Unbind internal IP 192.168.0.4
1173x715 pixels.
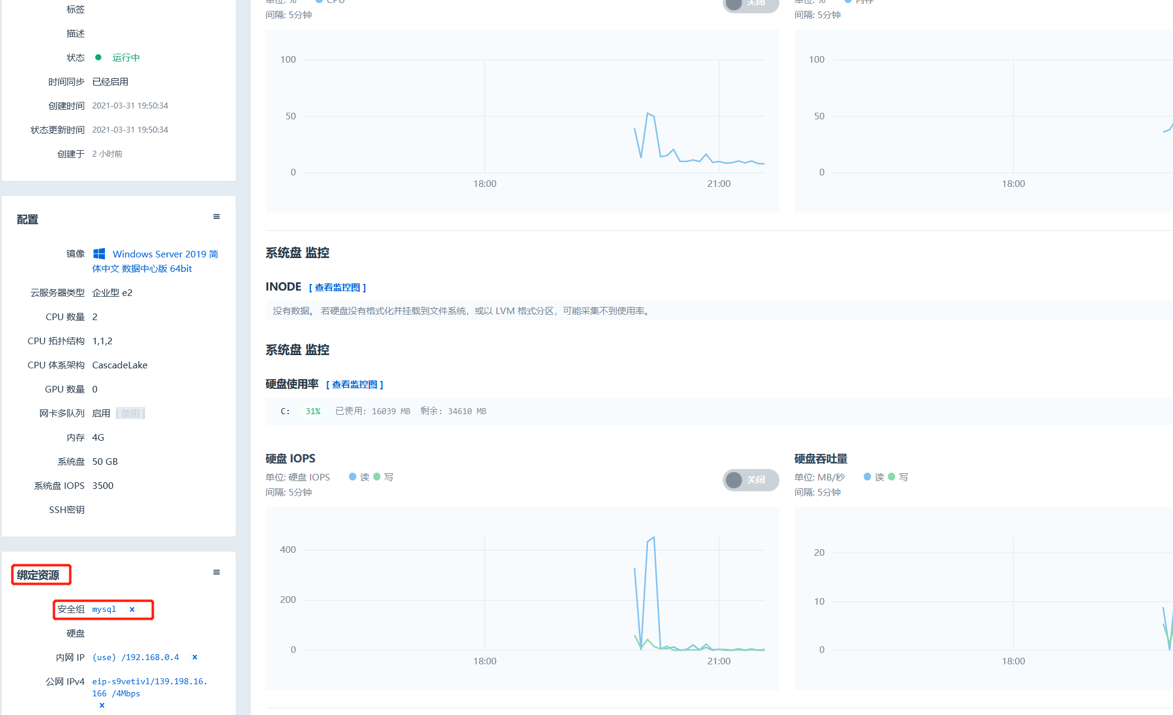click(x=195, y=657)
